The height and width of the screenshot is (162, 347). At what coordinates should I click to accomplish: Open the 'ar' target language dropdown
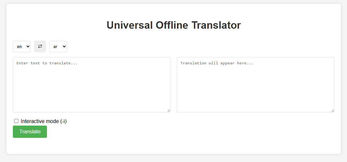[x=58, y=47]
